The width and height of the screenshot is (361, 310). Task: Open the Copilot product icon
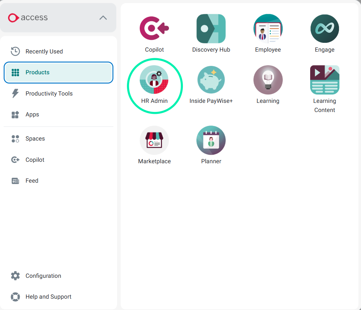tap(154, 28)
